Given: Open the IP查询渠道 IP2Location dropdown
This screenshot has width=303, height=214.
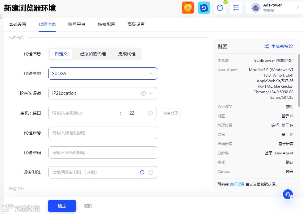Looking at the screenshot, I should 103,93.
